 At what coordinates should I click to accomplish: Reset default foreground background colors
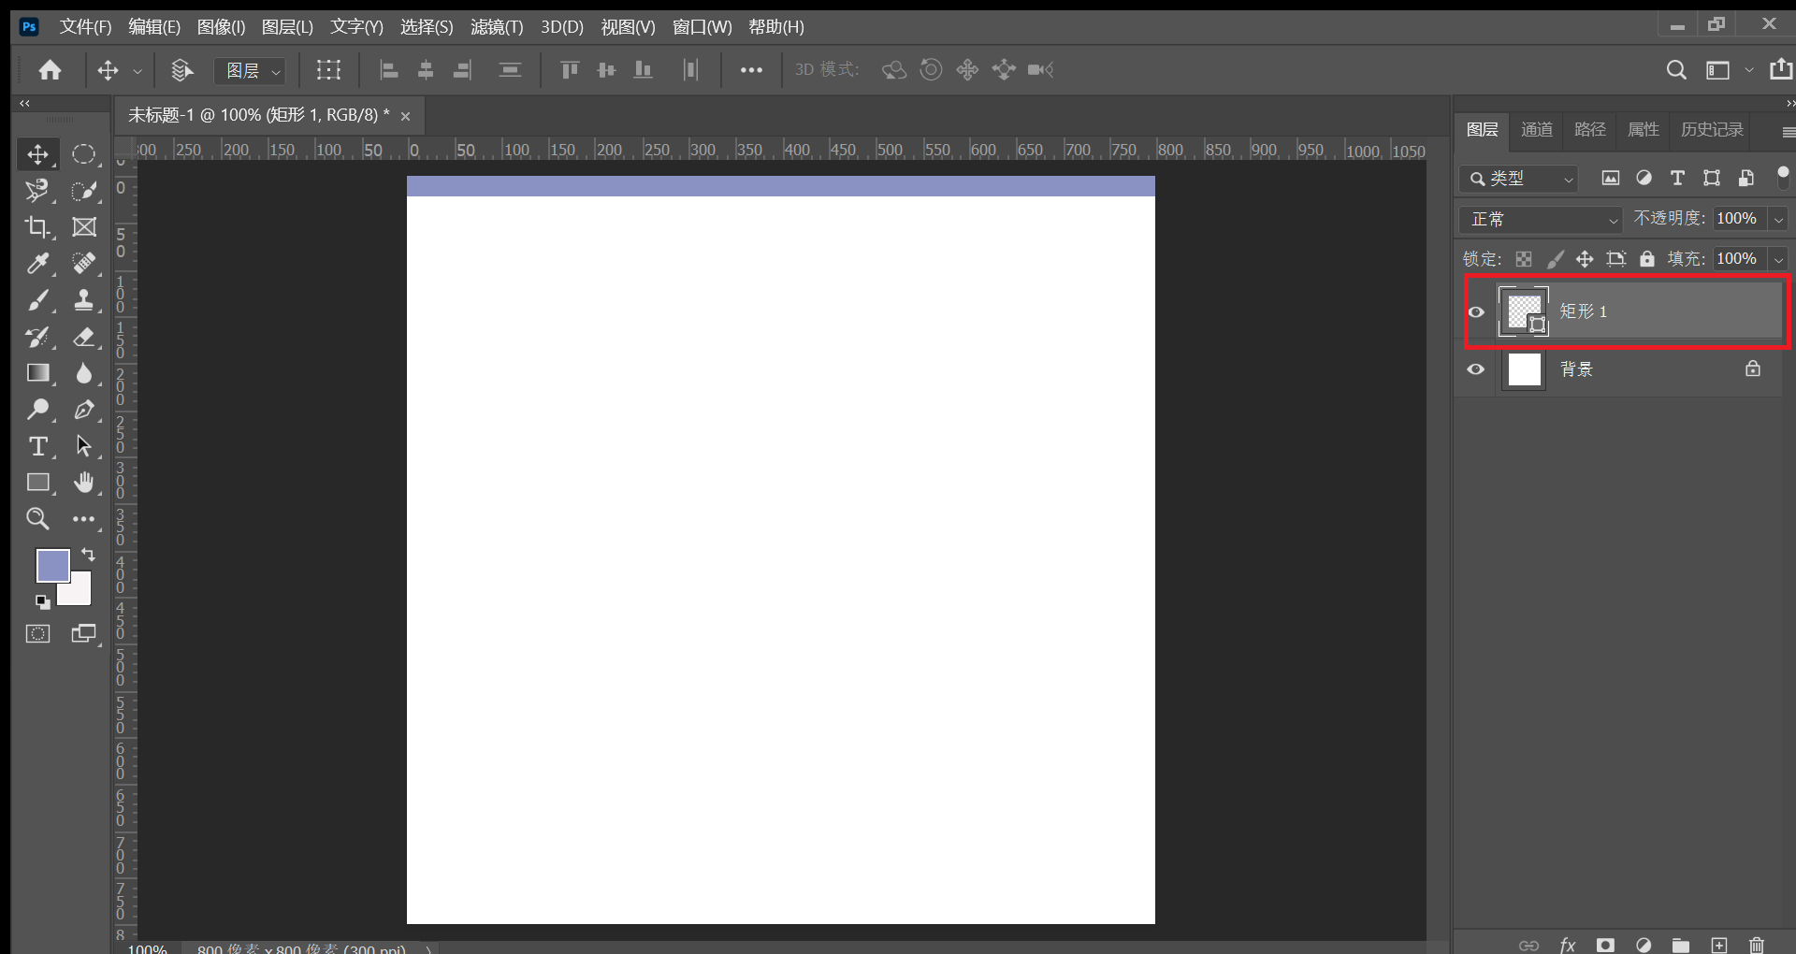42,601
